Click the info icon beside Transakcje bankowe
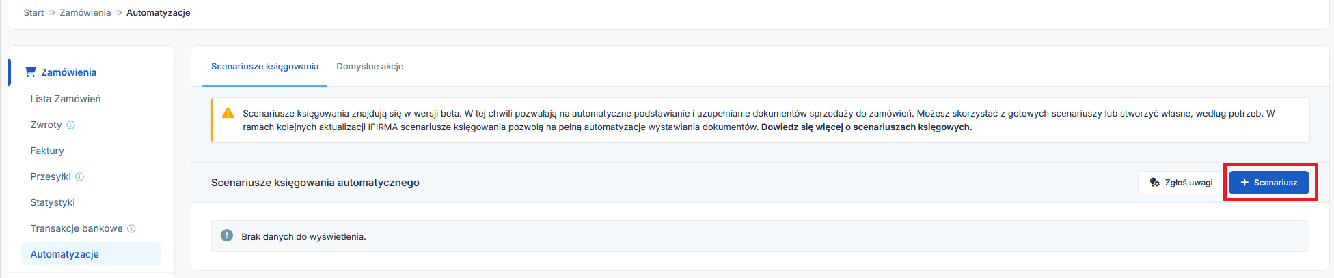Screen dimensions: 1334x278 tap(131, 229)
